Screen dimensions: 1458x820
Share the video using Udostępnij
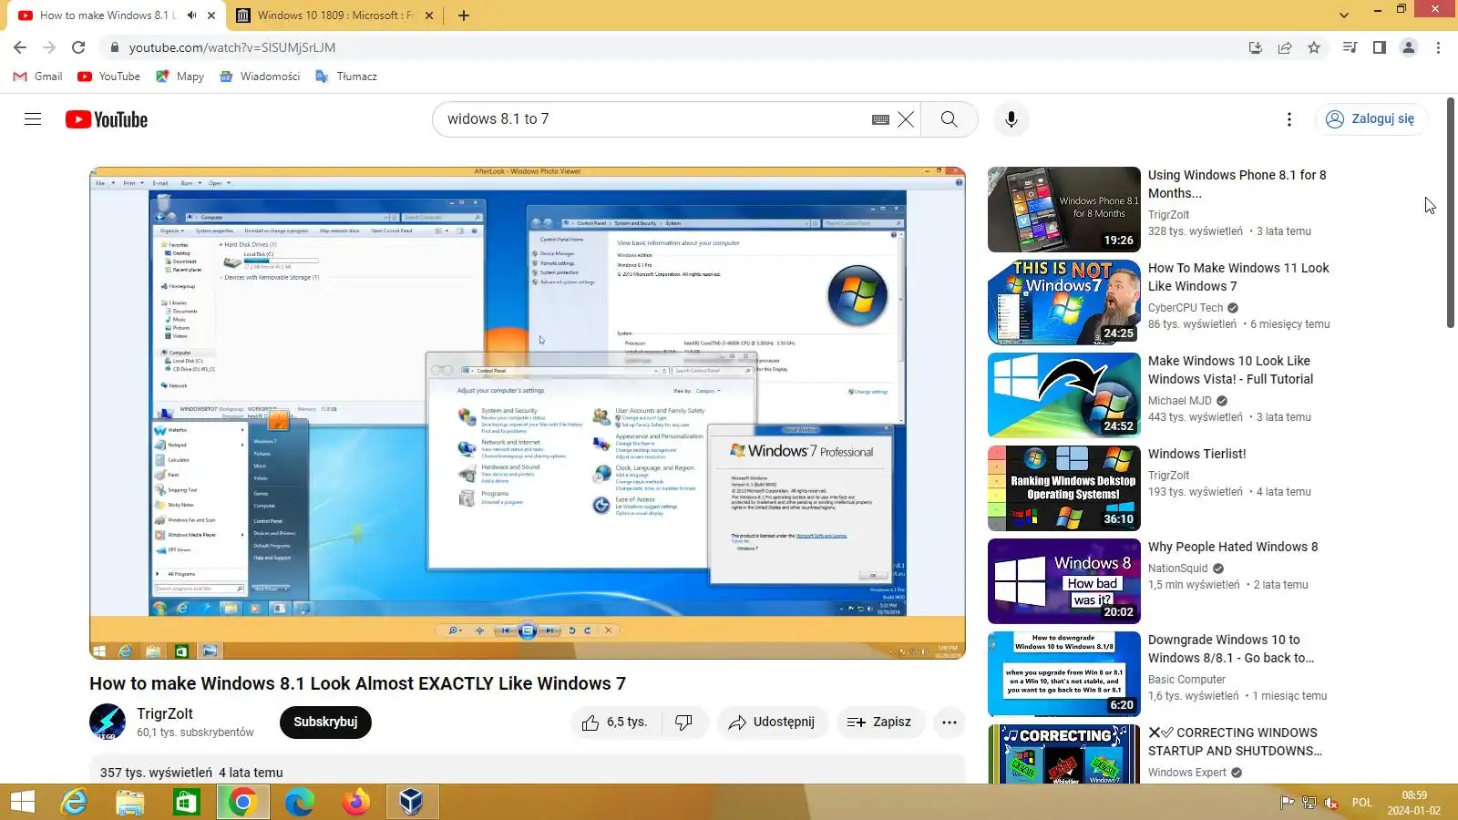(772, 723)
